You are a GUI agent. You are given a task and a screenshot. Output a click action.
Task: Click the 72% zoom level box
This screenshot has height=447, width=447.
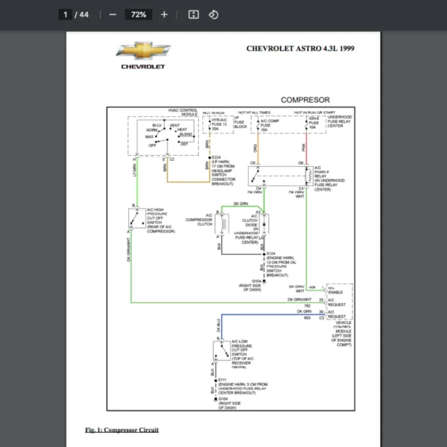click(139, 14)
